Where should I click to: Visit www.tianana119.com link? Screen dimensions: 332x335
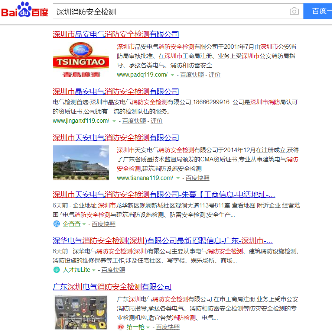tap(145, 178)
